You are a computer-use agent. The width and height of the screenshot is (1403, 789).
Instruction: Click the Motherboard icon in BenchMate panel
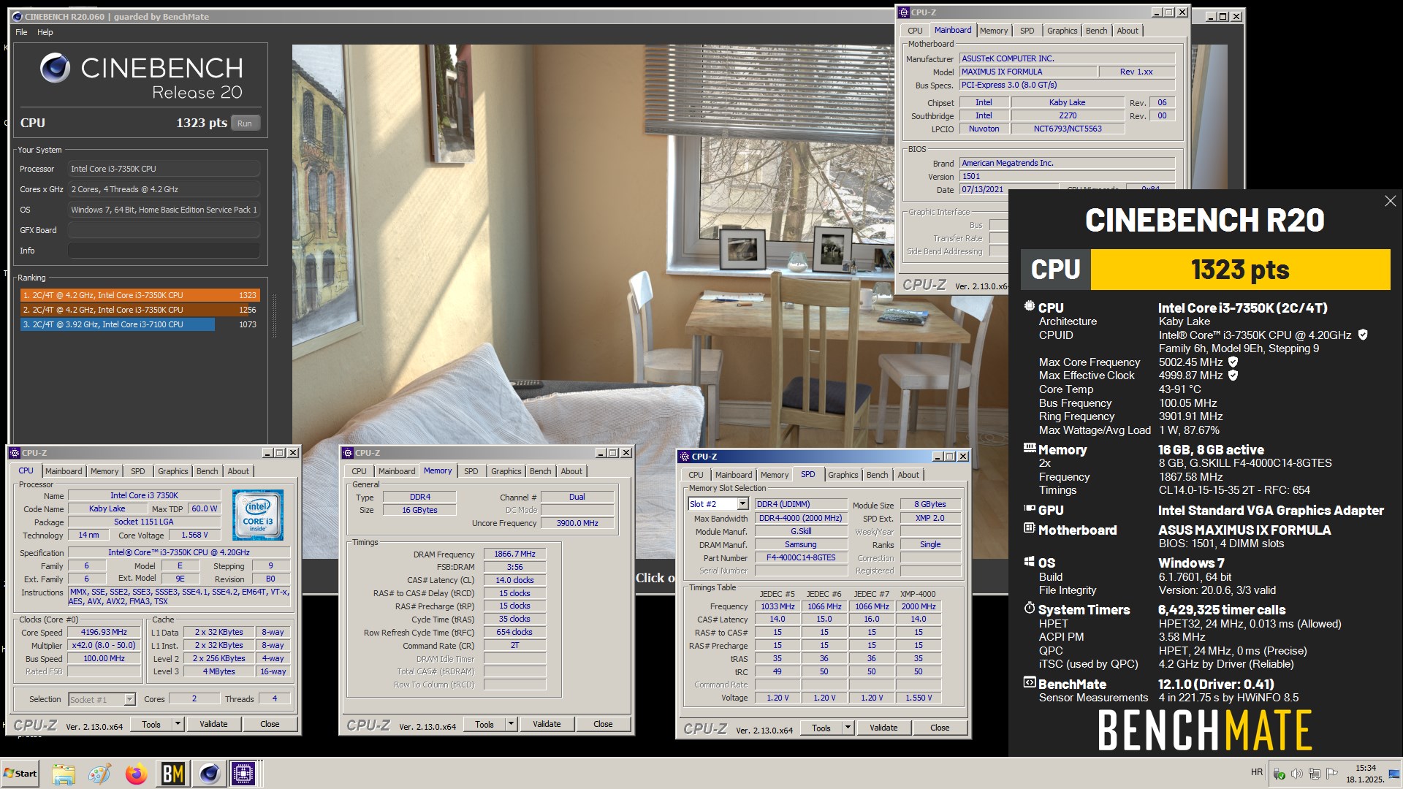pyautogui.click(x=1030, y=528)
